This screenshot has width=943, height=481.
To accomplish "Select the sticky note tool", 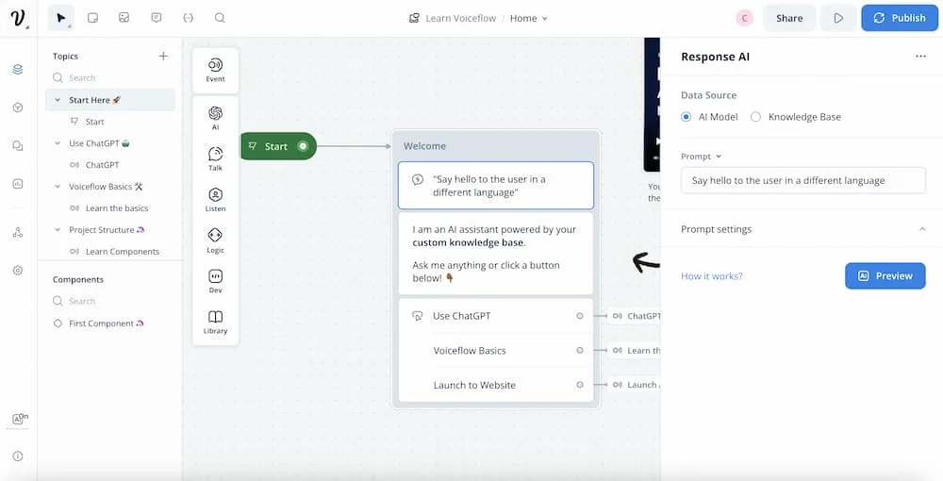I will click(x=92, y=18).
